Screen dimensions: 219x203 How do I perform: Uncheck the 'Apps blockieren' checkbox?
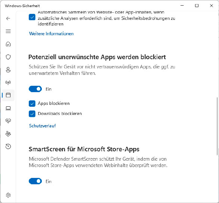point(32,104)
